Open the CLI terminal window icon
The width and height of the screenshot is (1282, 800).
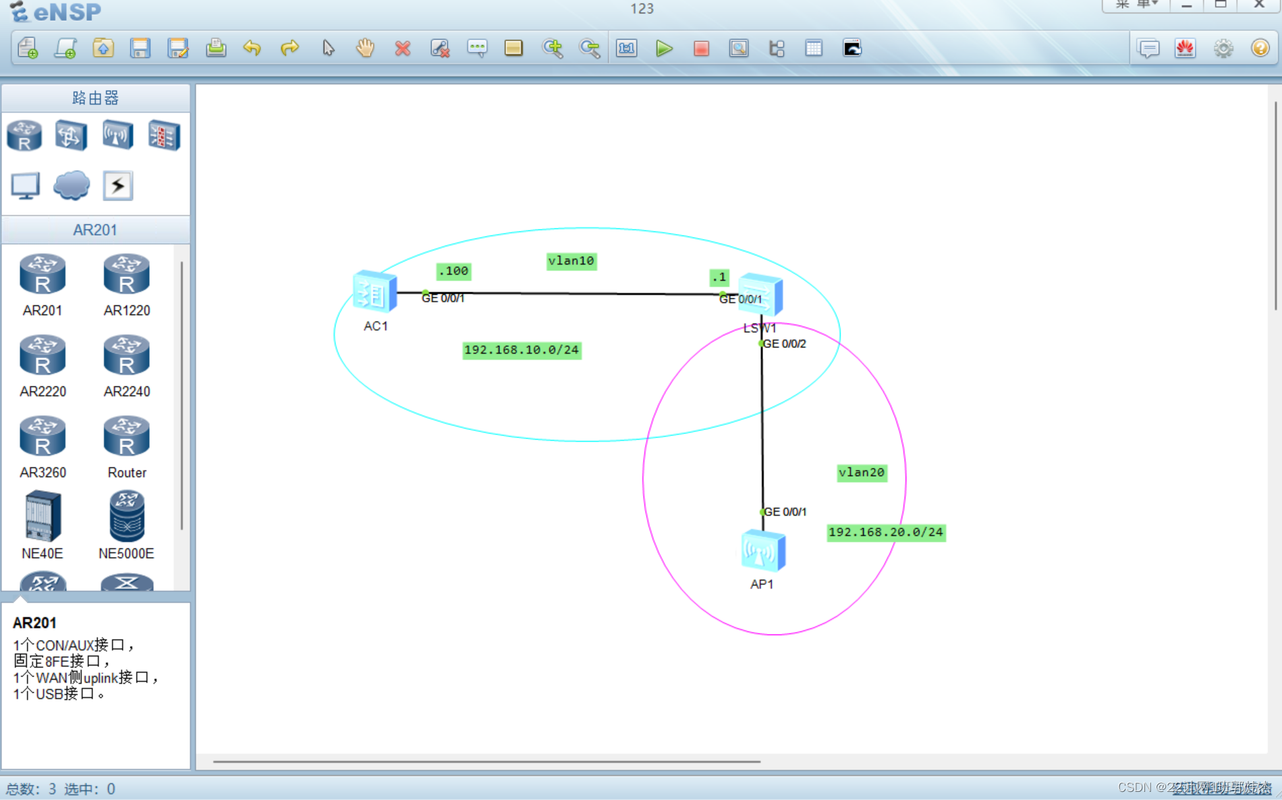pos(852,49)
